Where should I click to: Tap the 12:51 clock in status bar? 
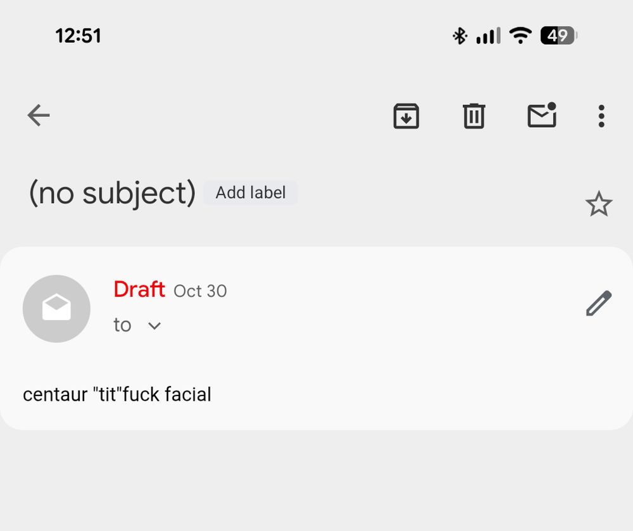(78, 35)
